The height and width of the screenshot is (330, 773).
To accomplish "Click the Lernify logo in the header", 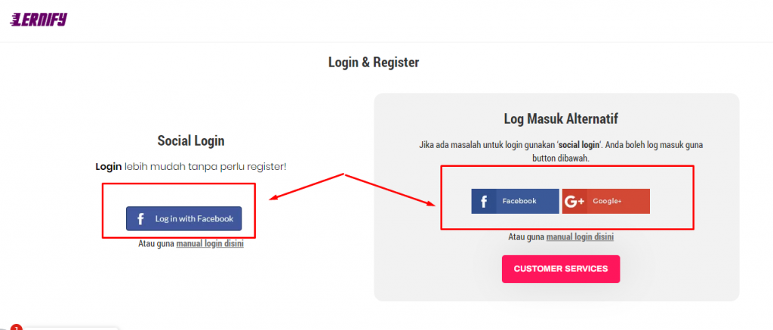I will (x=38, y=19).
